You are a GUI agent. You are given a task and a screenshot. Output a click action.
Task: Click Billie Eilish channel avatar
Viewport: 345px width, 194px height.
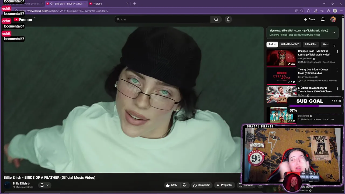(x=8, y=185)
